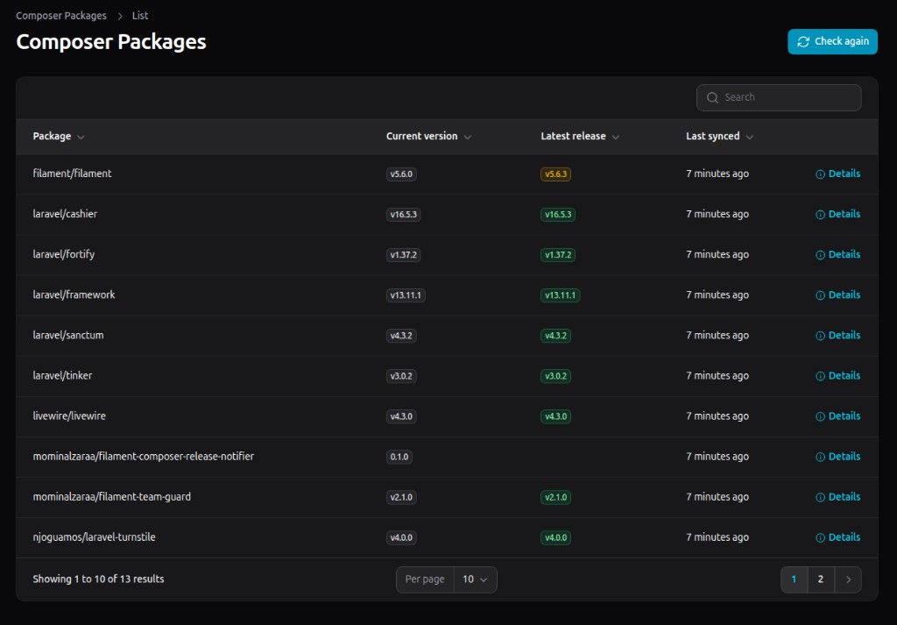This screenshot has height=625, width=897.
Task: Open Details for filament/filament
Action: click(837, 174)
